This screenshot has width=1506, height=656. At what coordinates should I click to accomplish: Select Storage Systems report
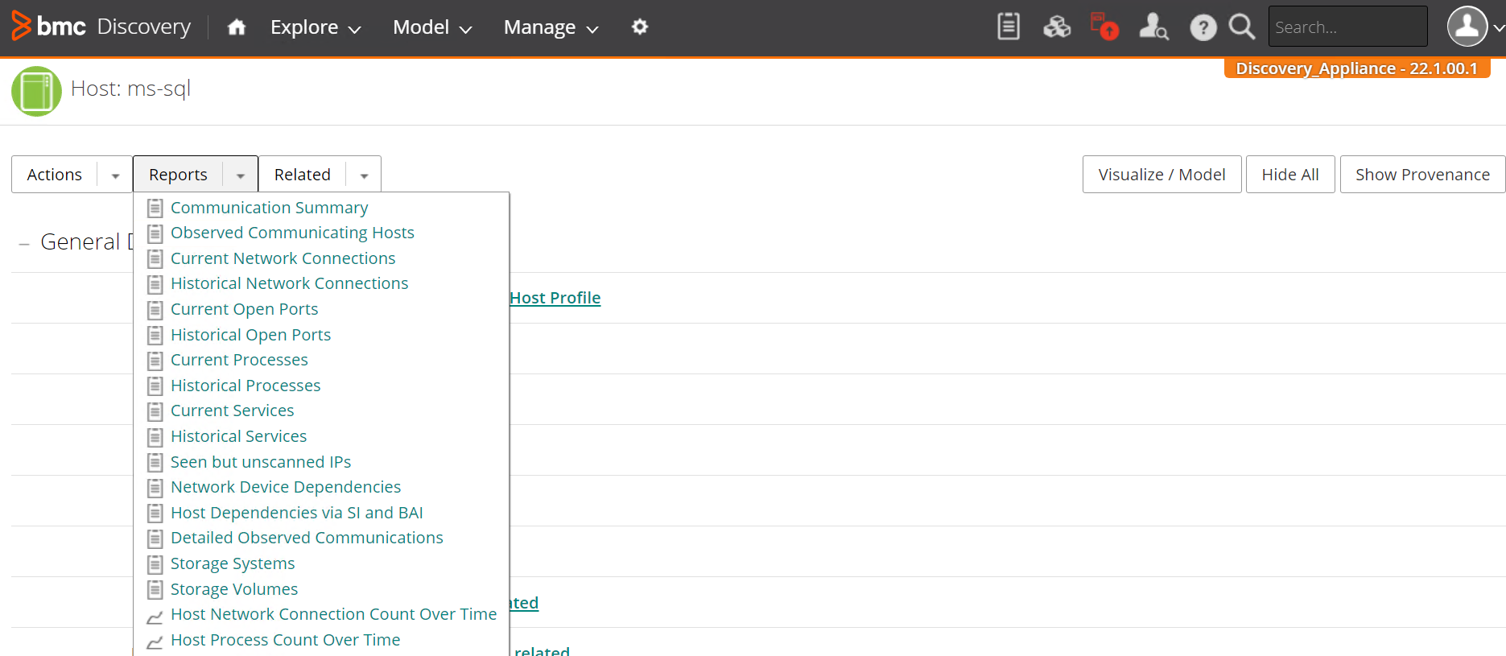click(233, 563)
